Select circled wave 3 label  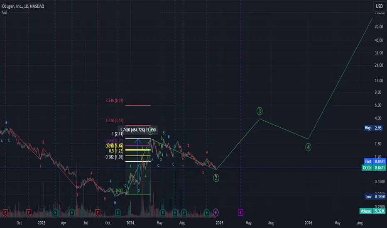click(260, 111)
